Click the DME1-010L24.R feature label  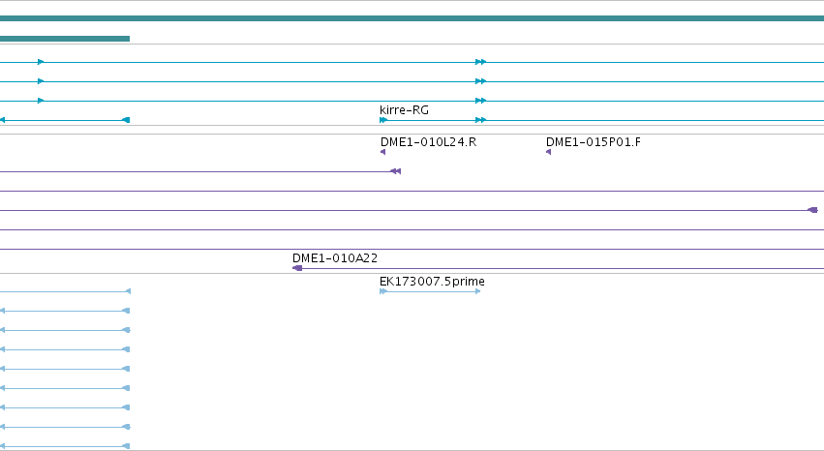point(428,142)
